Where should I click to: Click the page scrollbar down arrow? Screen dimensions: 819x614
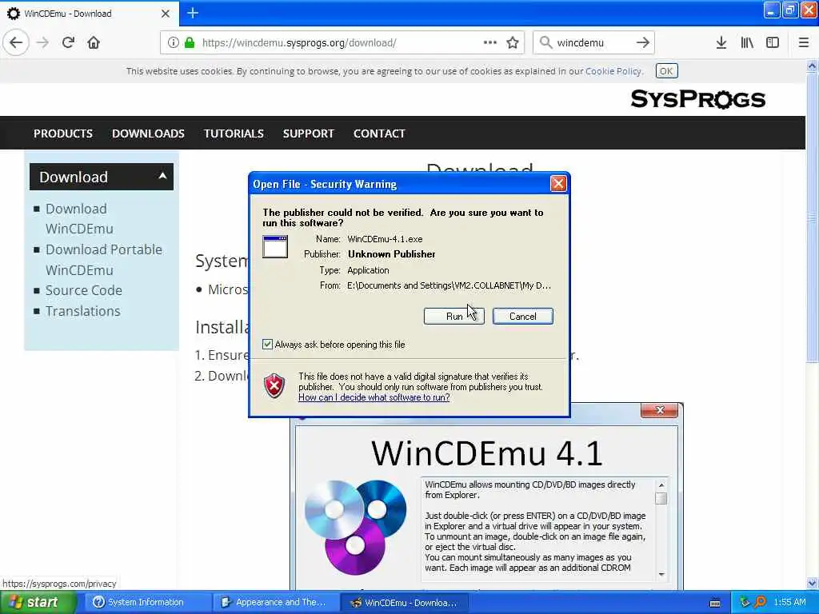812,583
